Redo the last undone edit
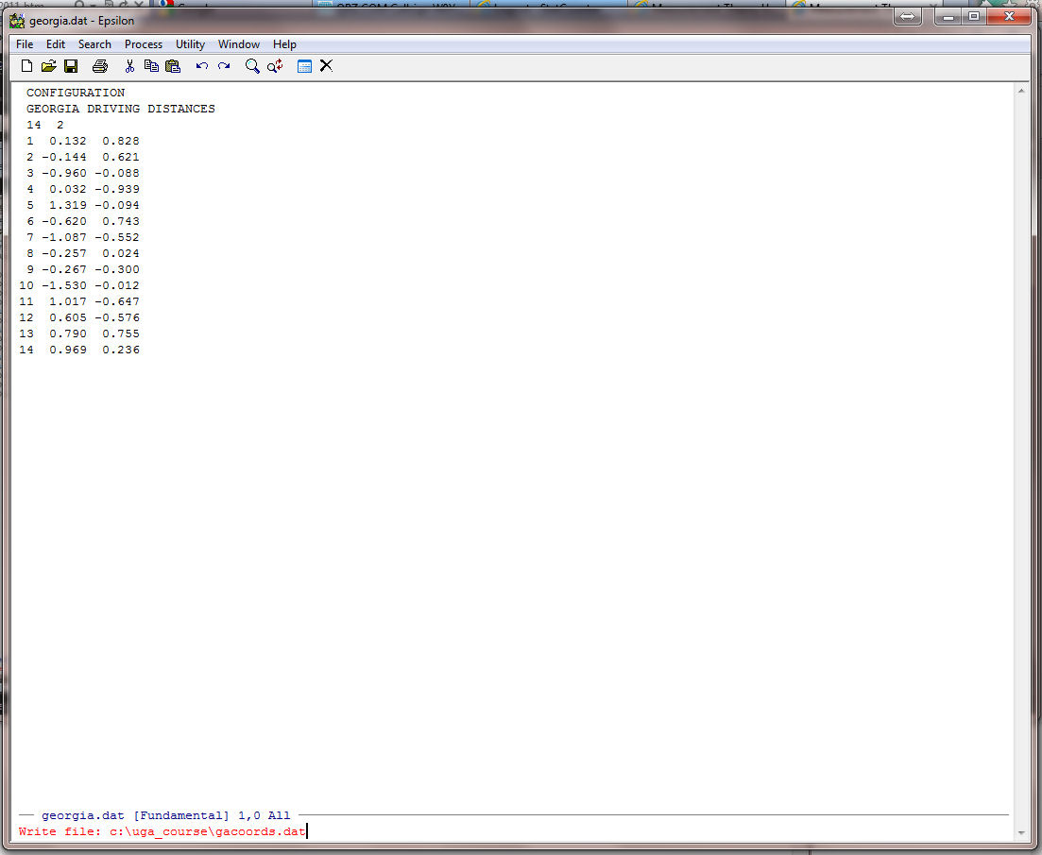Image resolution: width=1042 pixels, height=855 pixels. point(224,66)
